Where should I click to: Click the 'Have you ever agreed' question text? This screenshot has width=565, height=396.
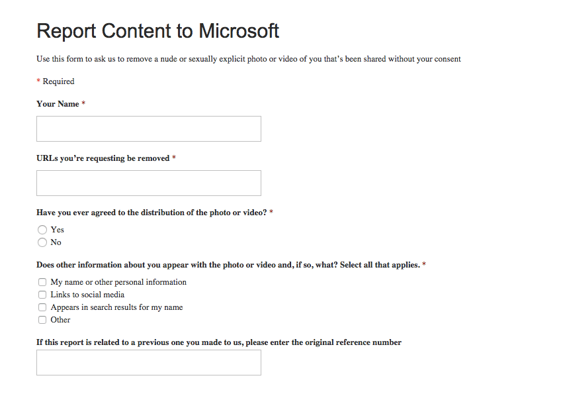[152, 213]
